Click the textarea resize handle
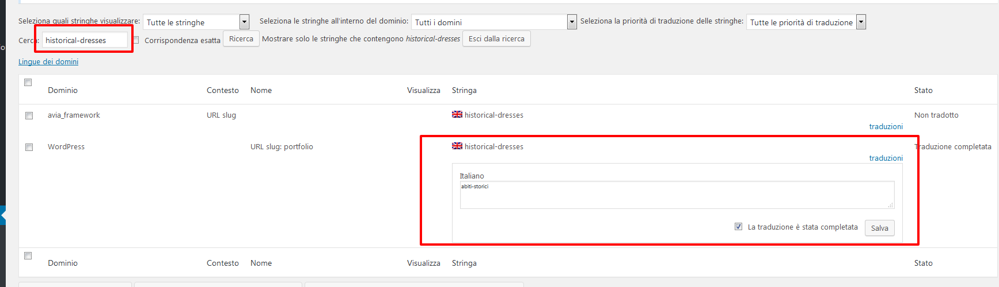This screenshot has height=287, width=999. point(890,205)
